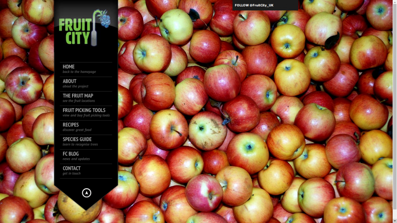Go to THE FRUIT MAP page

pos(86,99)
